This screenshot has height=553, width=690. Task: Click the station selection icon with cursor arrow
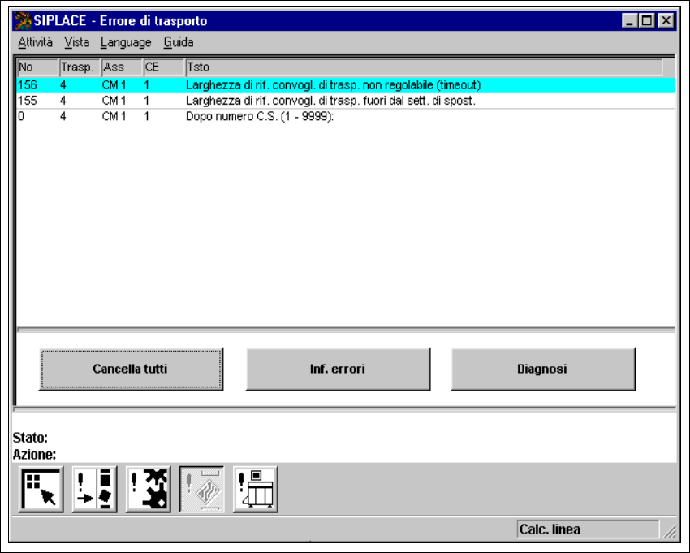(x=41, y=489)
